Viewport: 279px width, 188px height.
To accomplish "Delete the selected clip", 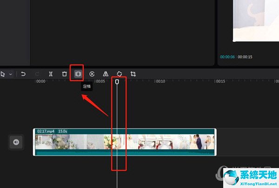I will [x=65, y=74].
